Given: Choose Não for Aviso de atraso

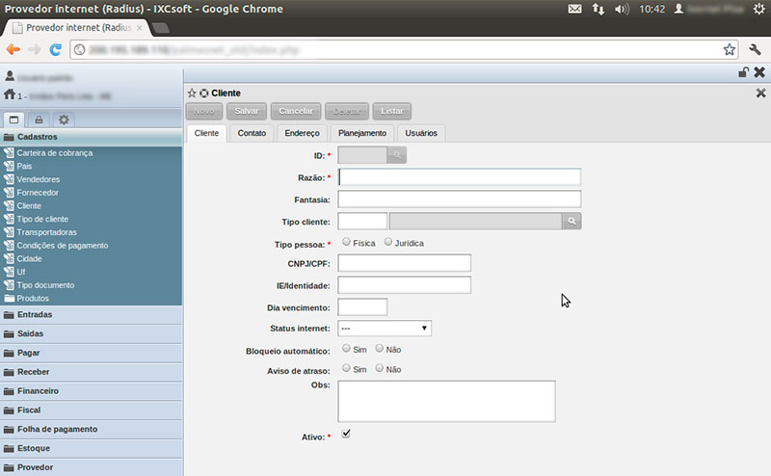Looking at the screenshot, I should click(x=379, y=368).
